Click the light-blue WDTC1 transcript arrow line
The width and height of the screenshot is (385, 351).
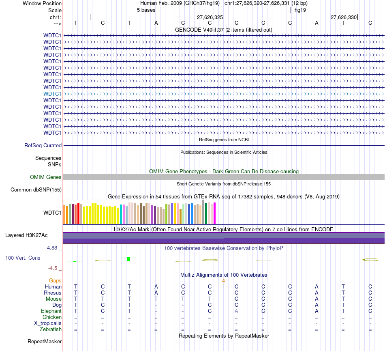(x=224, y=94)
